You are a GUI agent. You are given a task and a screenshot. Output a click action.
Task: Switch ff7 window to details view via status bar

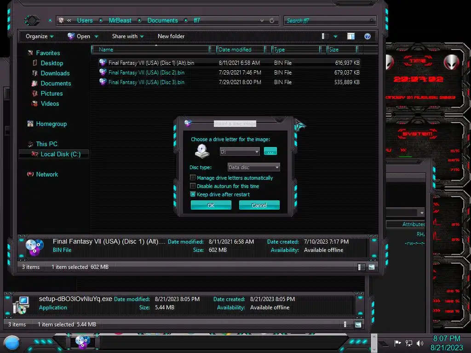point(362,267)
